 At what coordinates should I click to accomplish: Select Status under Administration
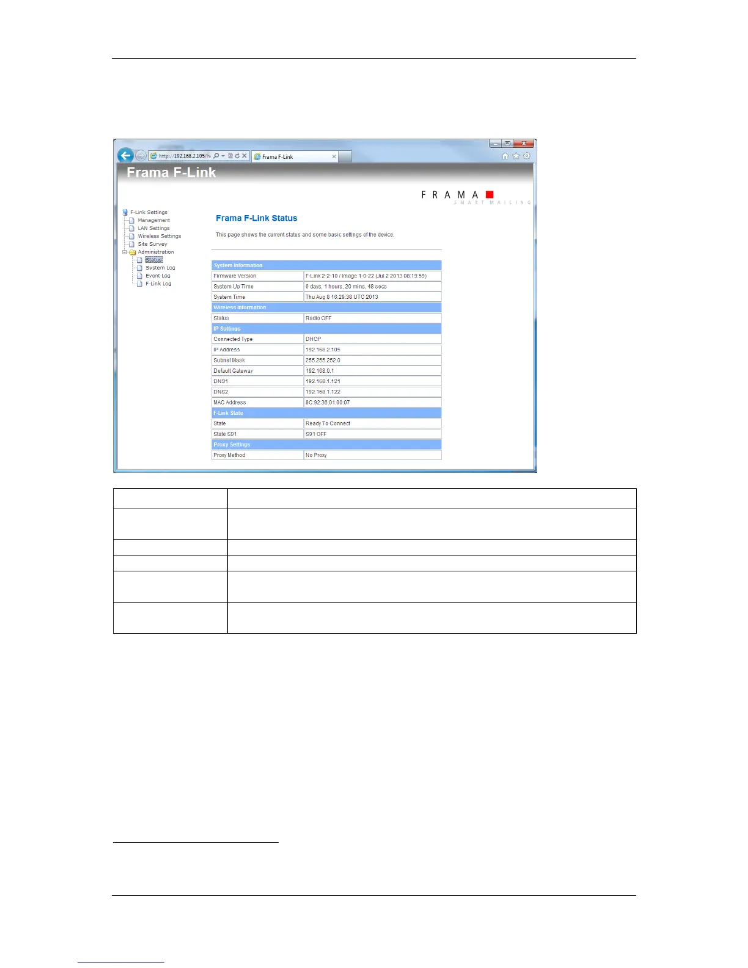[153, 260]
